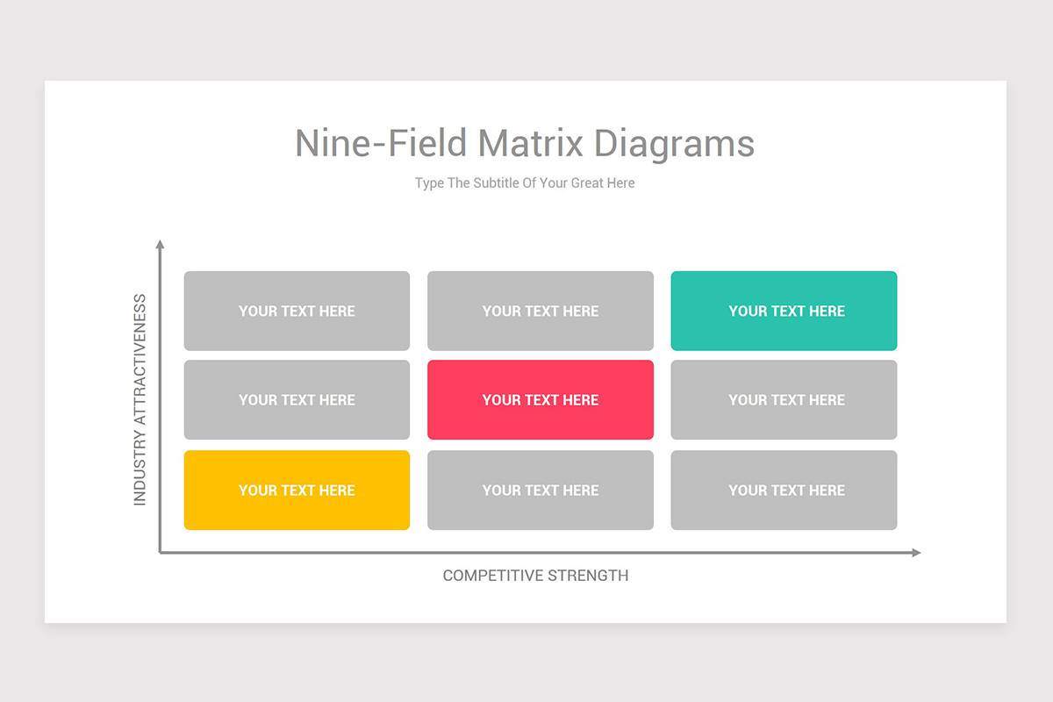Click the rightward arrowhead of the horizontal axis
Screen dimensions: 1053x702
tap(917, 552)
